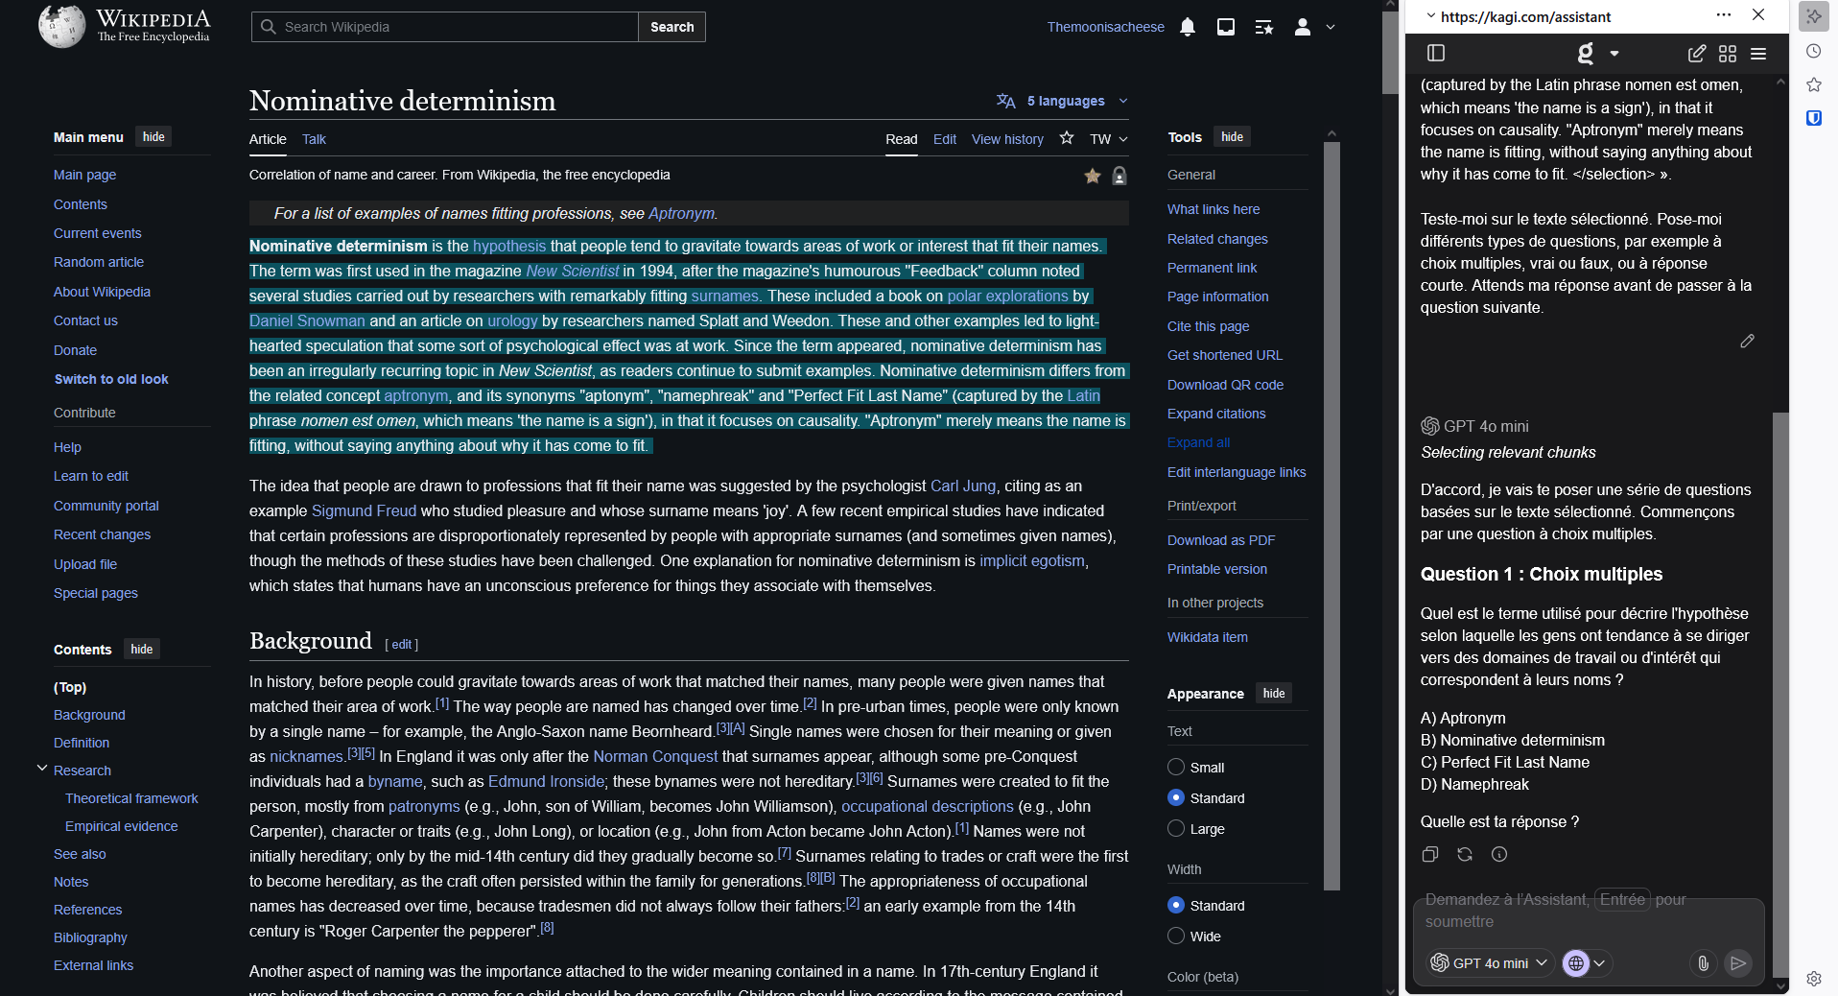This screenshot has height=996, width=1838.
Task: Star the article for watchlist
Action: pyautogui.click(x=1066, y=138)
